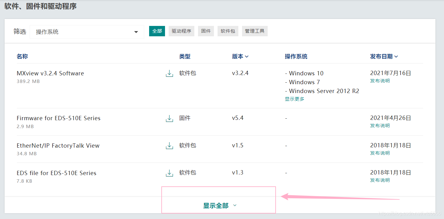The width and height of the screenshot is (444, 219).
Task: Click the 2.9 MB file size
Action: point(25,126)
